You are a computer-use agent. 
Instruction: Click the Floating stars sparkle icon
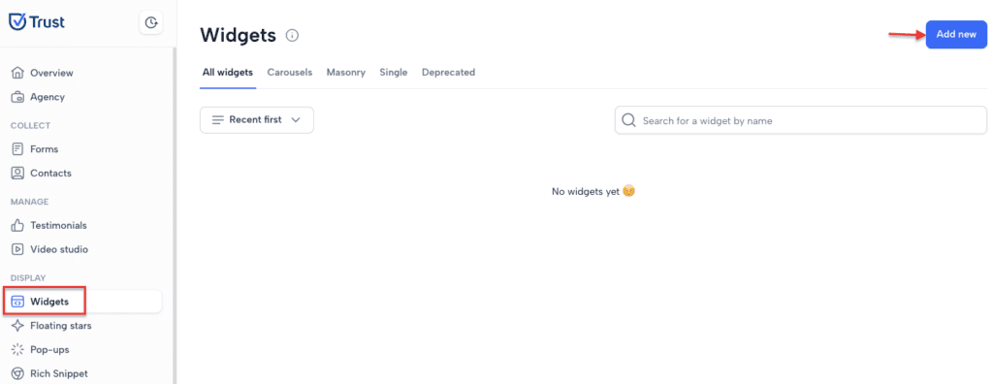tap(17, 326)
